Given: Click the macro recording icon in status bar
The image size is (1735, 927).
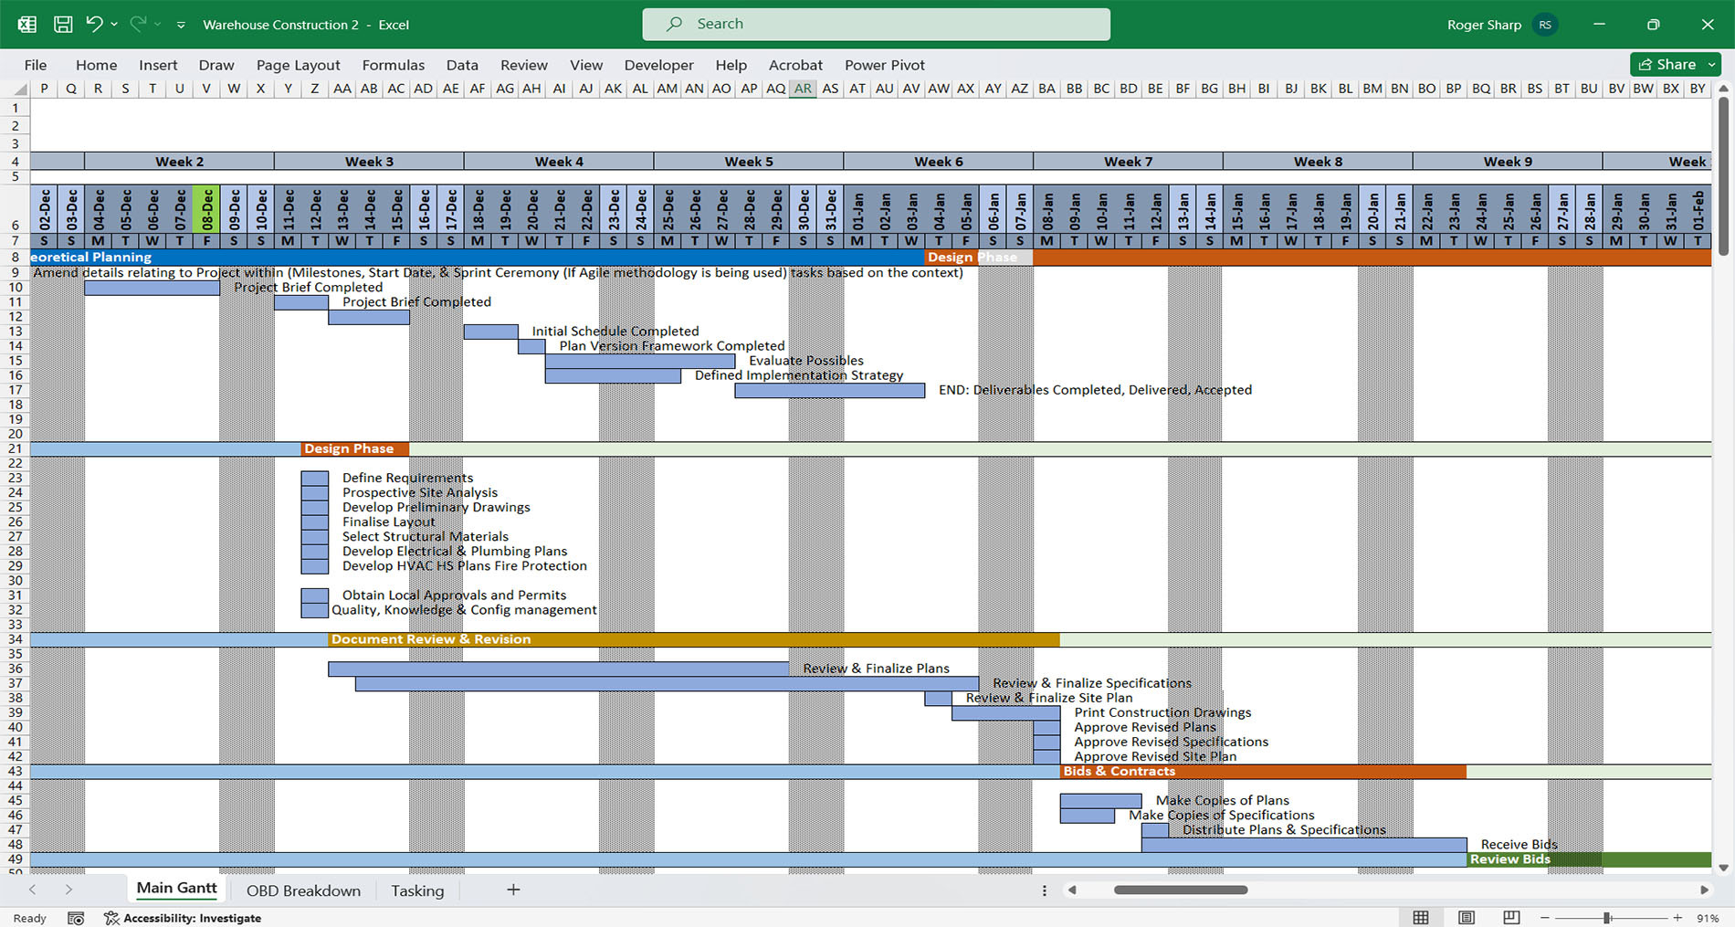Looking at the screenshot, I should click(76, 918).
